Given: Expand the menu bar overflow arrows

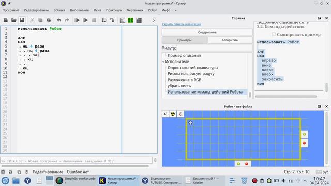Looking at the screenshot, I should point(176,10).
